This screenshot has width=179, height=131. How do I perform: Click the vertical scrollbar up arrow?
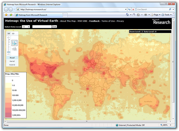coord(173,19)
